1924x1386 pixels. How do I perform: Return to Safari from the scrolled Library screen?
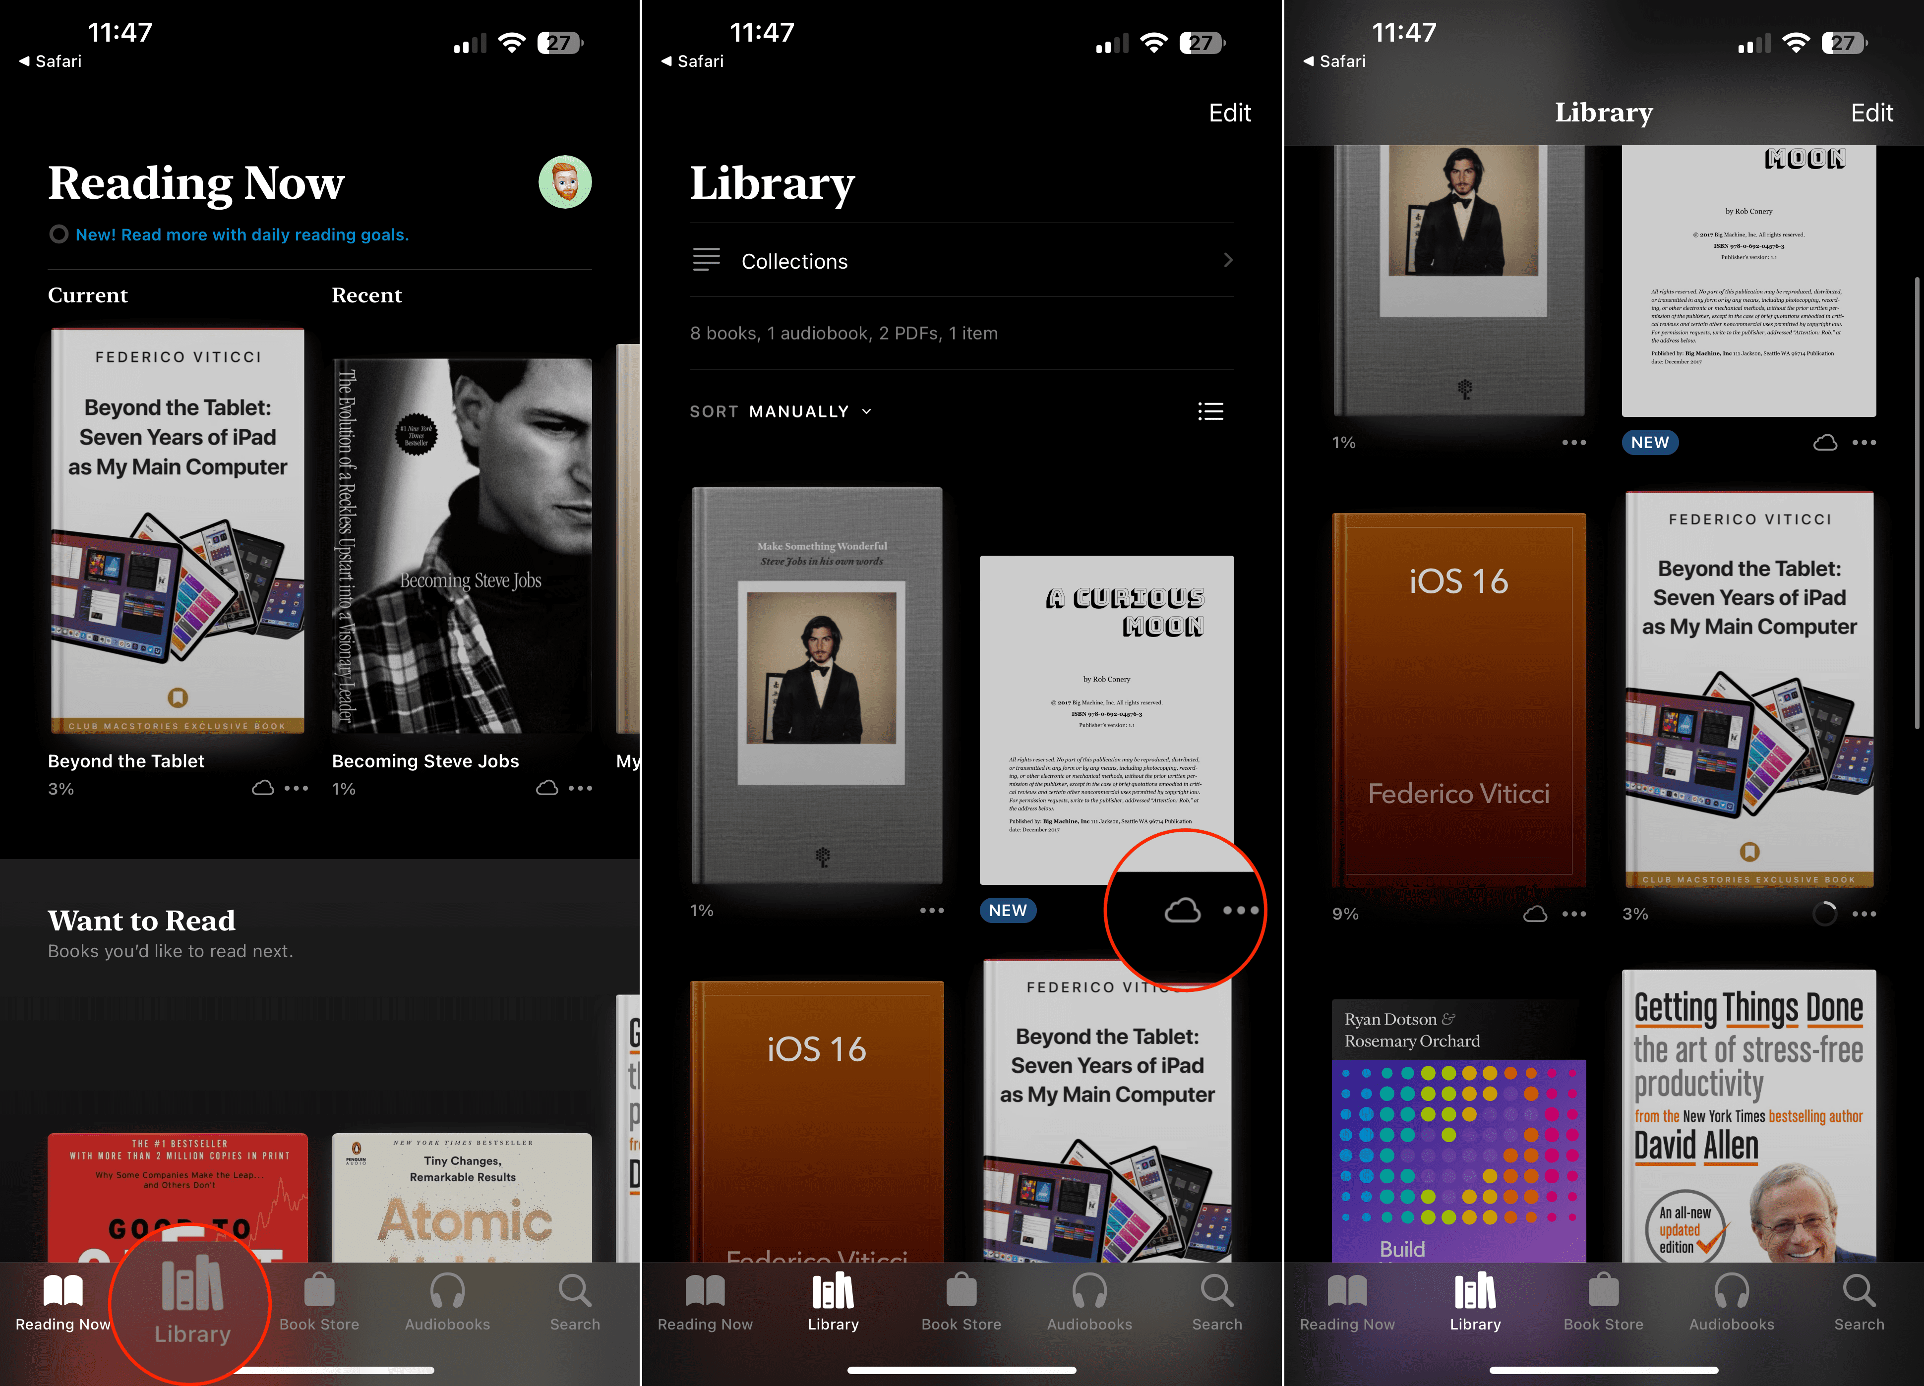1335,61
